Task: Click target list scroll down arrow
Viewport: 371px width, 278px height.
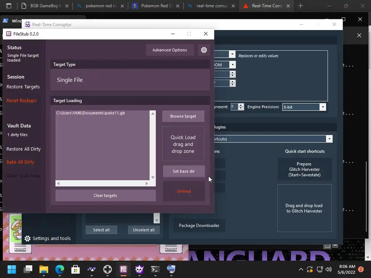Action: click(153, 177)
